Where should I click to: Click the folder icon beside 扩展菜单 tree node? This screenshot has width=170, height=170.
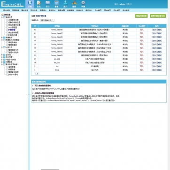click(x=4, y=62)
